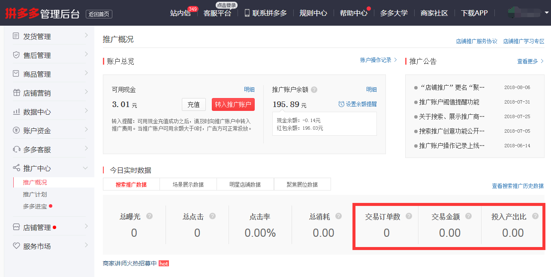This screenshot has height=277, width=551.
Task: Click the help icon next to 推广账户余额
Action: coord(314,89)
